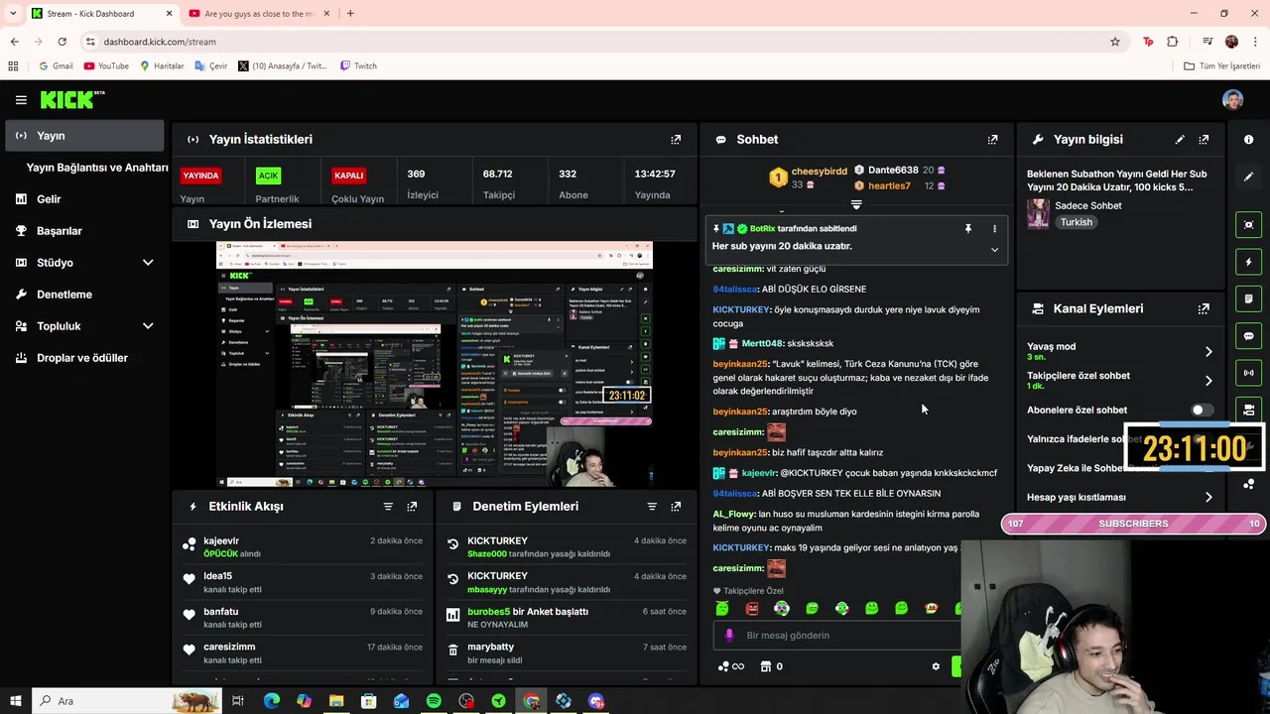
Task: Pop out the Etkinlik Akışı panel
Action: coord(412,506)
